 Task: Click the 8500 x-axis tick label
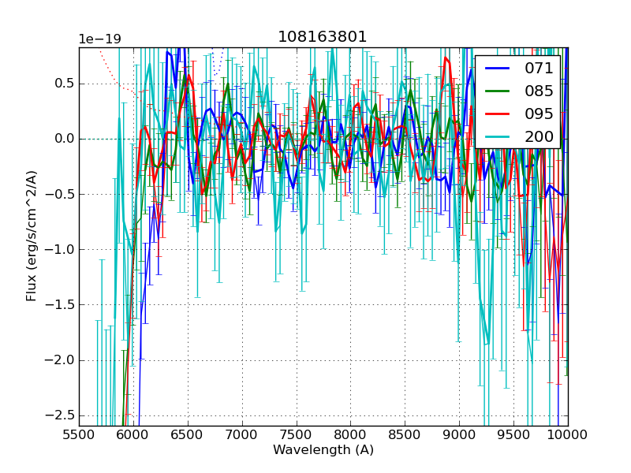405,435
